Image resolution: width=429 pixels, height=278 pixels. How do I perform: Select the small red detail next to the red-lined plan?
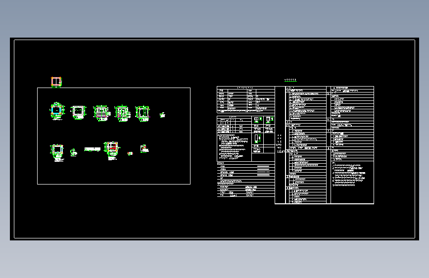click(x=130, y=153)
